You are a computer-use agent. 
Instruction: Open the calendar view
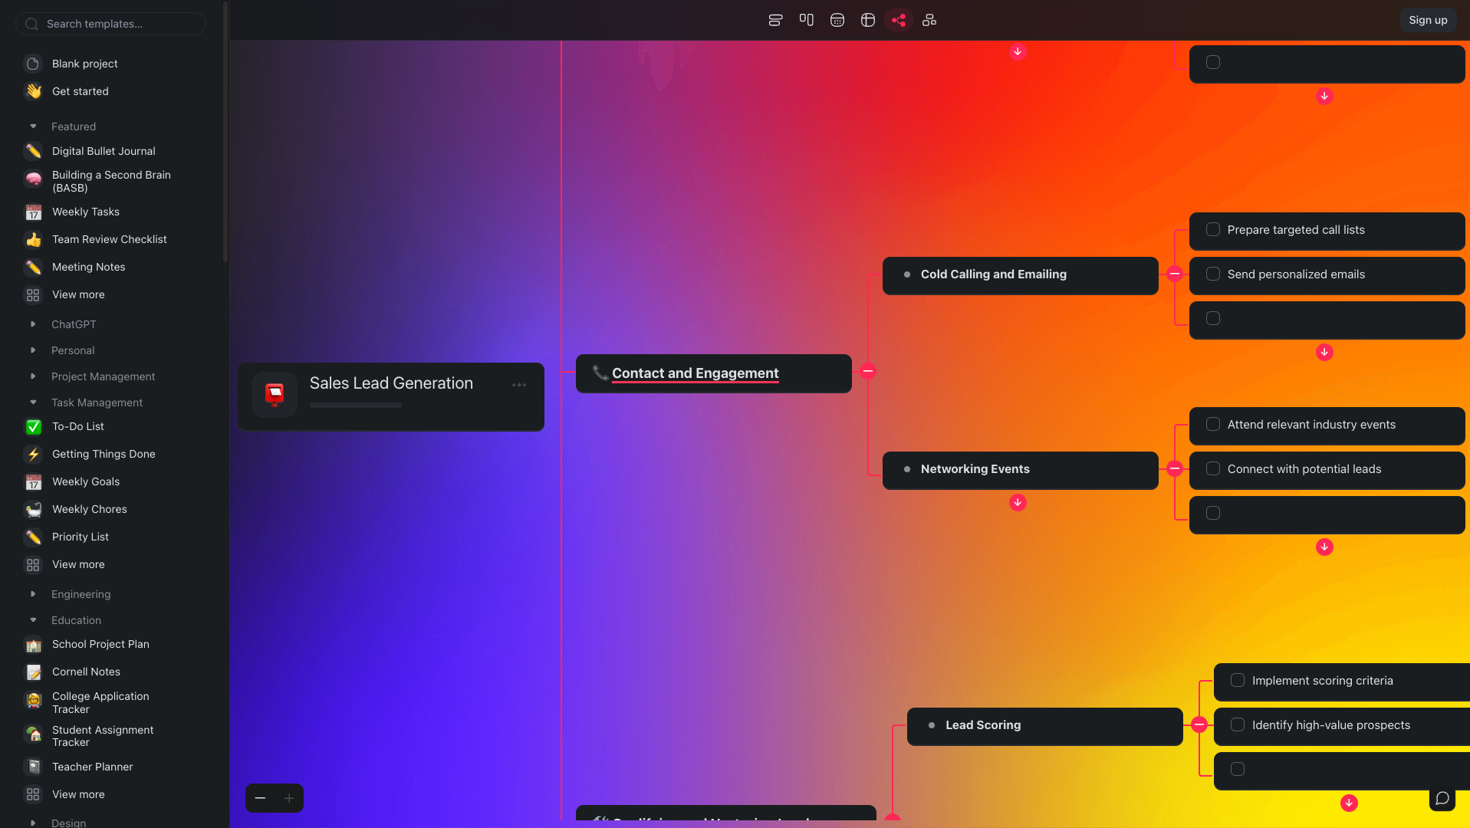click(837, 20)
